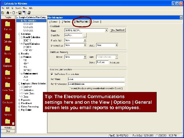Select Pay Claims in the tree

point(26,110)
